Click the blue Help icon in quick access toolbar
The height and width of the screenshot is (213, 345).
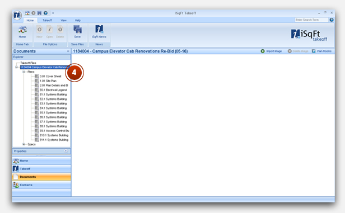45,13
